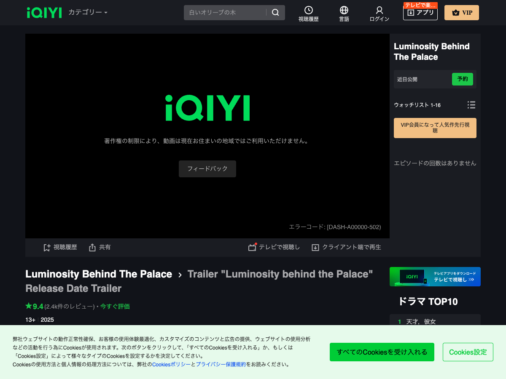The height and width of the screenshot is (379, 506).
Task: Click the エラーコード DASH-A00000-502 text
Action: click(x=335, y=227)
